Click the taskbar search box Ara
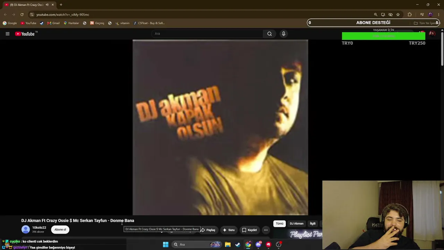444x250 pixels. [197, 244]
